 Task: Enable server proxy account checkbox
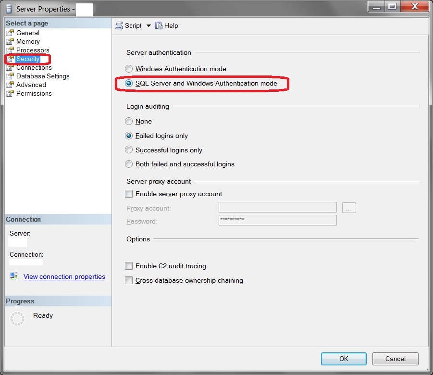point(129,194)
